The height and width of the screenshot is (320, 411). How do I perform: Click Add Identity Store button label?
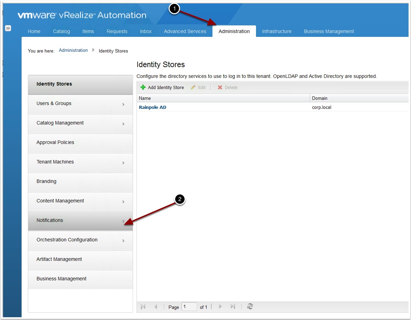[x=166, y=87]
